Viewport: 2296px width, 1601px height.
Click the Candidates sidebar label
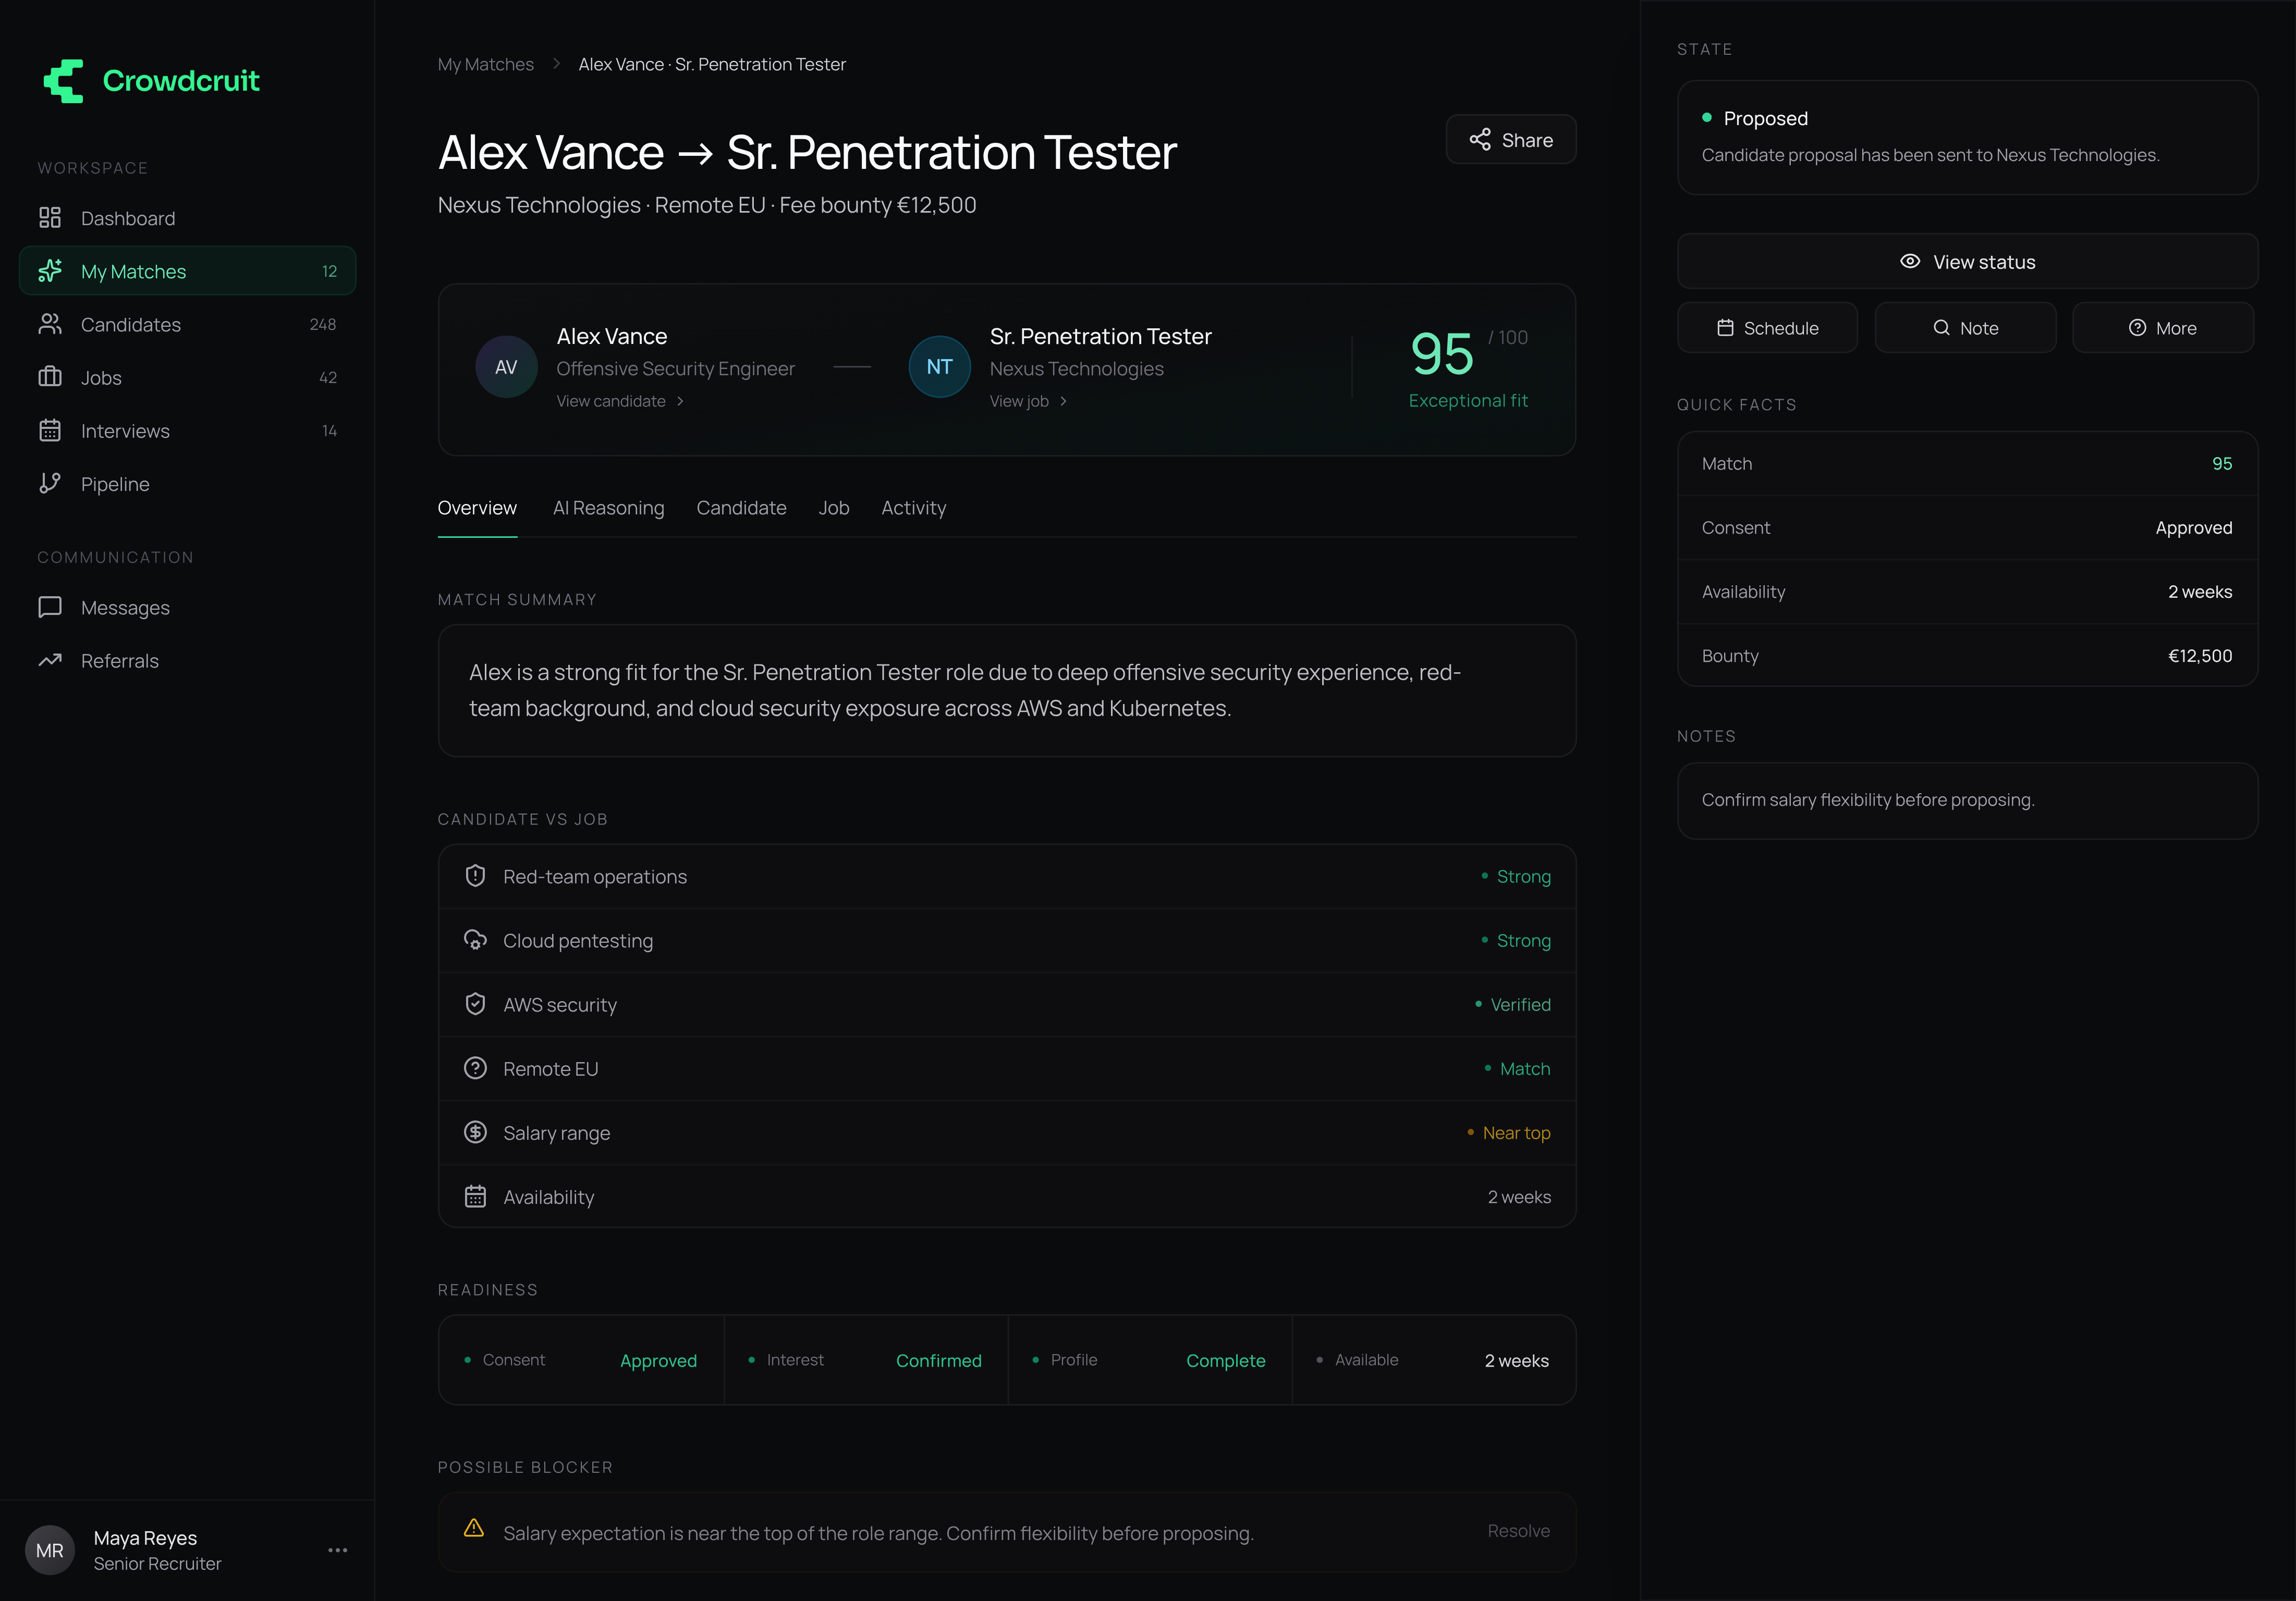(x=131, y=324)
